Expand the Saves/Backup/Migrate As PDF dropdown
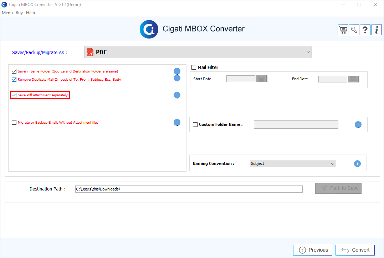Viewport: 384px width, 258px height. pyautogui.click(x=198, y=52)
